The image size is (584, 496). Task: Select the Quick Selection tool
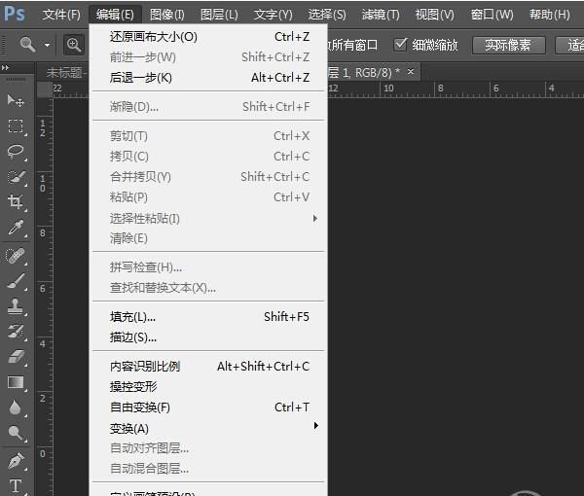point(16,177)
